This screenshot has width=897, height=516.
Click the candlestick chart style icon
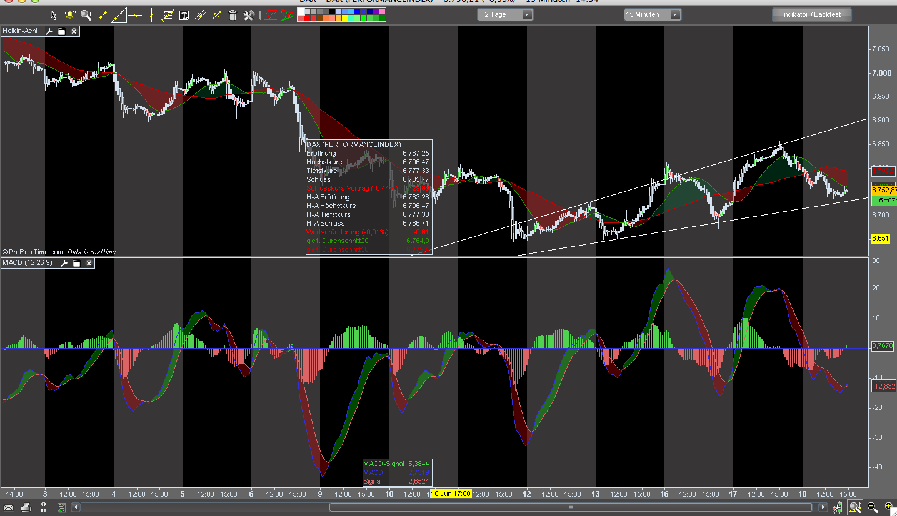(837, 508)
